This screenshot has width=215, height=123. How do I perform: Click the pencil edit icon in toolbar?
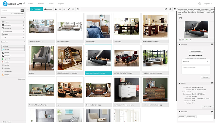(69, 9)
